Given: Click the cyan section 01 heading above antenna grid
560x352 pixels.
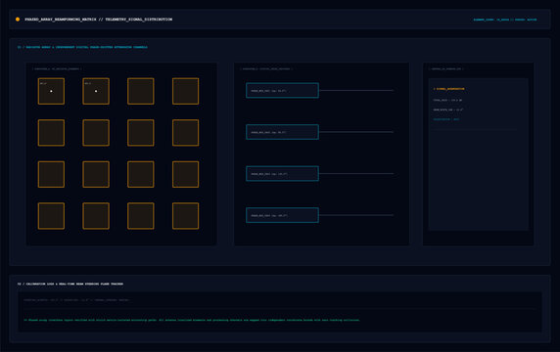Looking at the screenshot, I should coord(82,47).
